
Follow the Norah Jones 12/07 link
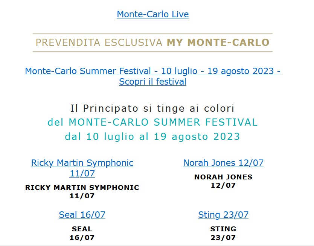point(223,163)
